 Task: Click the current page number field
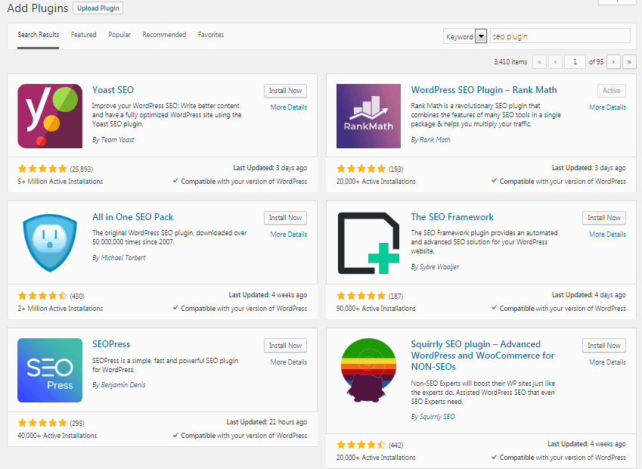click(x=575, y=62)
